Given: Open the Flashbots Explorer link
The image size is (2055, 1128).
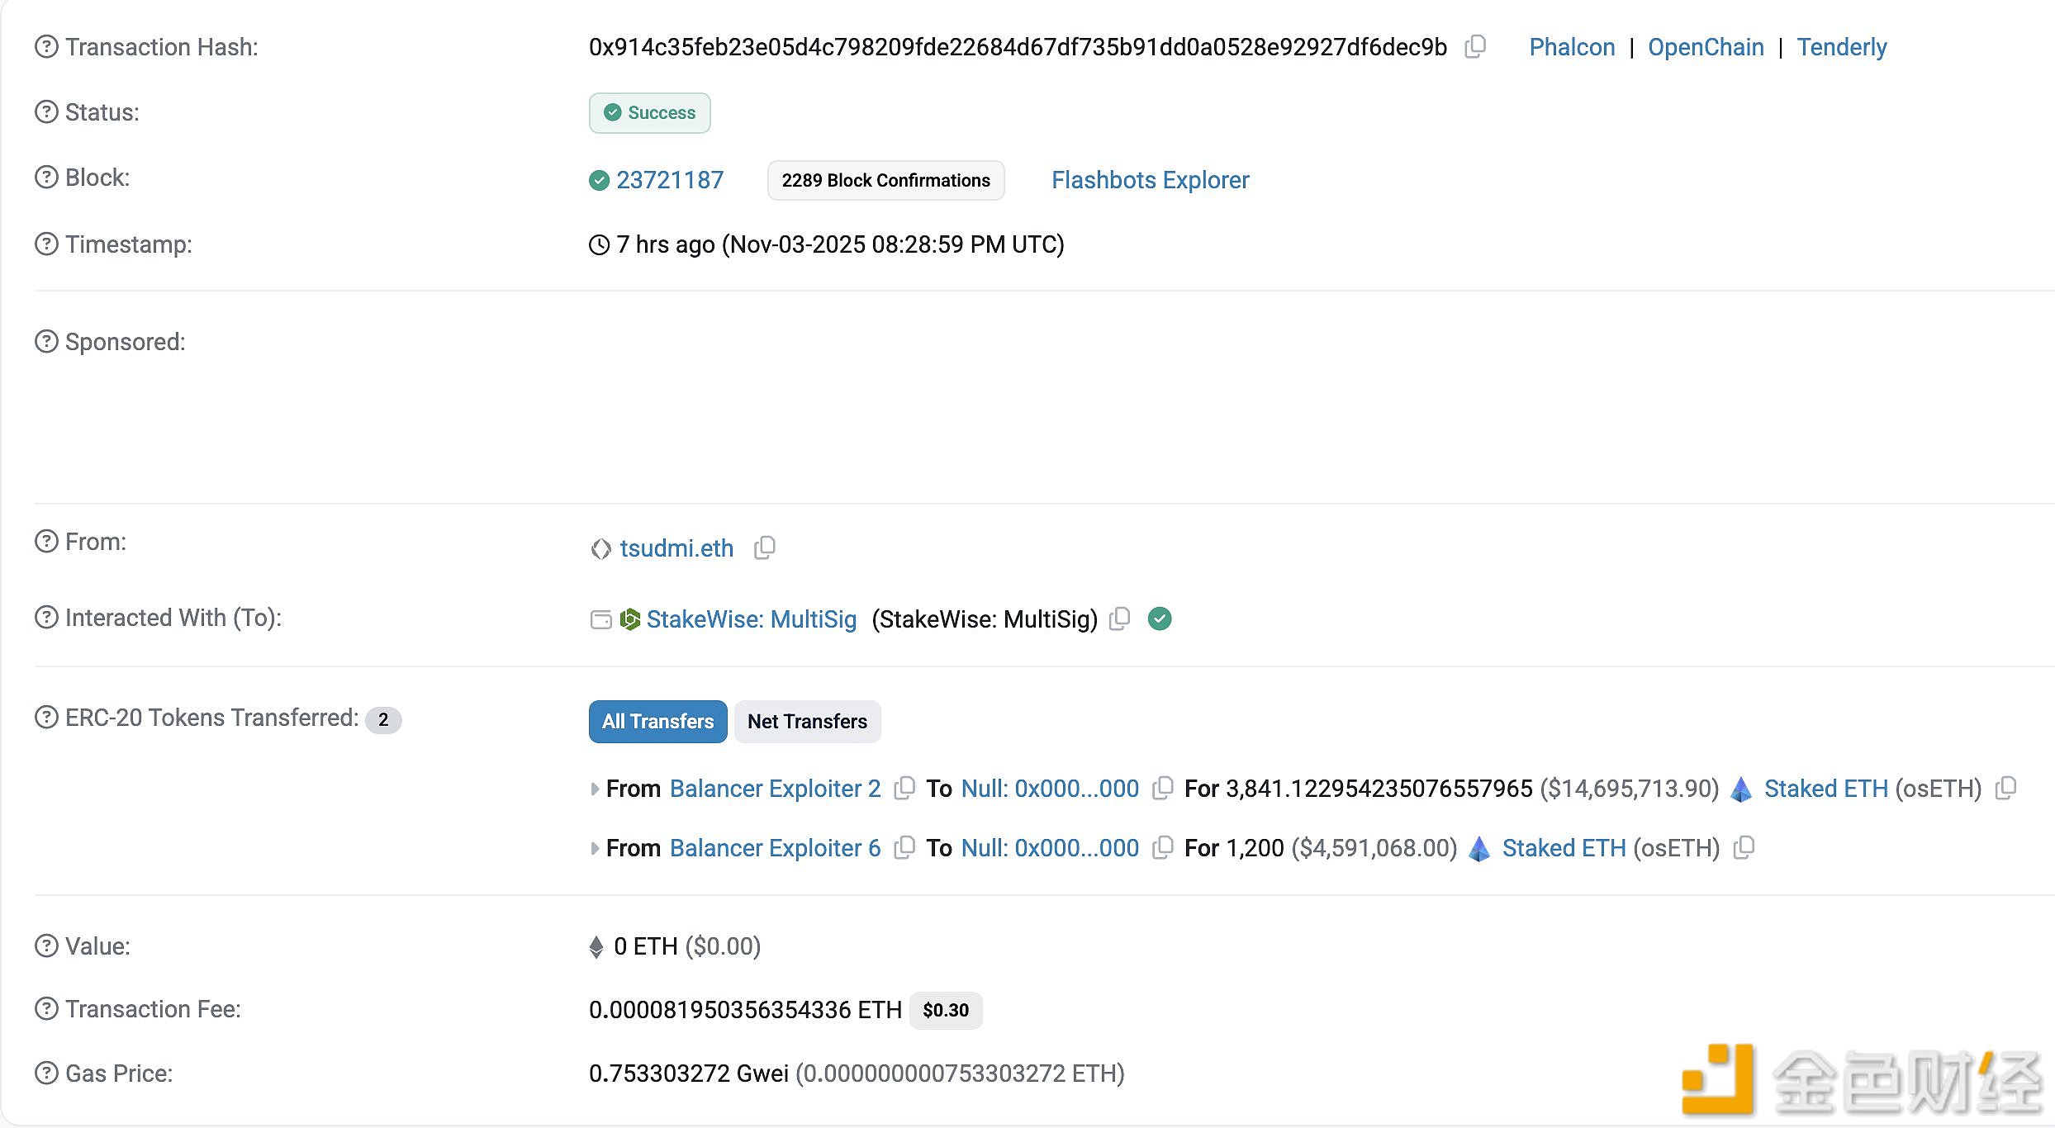Looking at the screenshot, I should tap(1150, 180).
